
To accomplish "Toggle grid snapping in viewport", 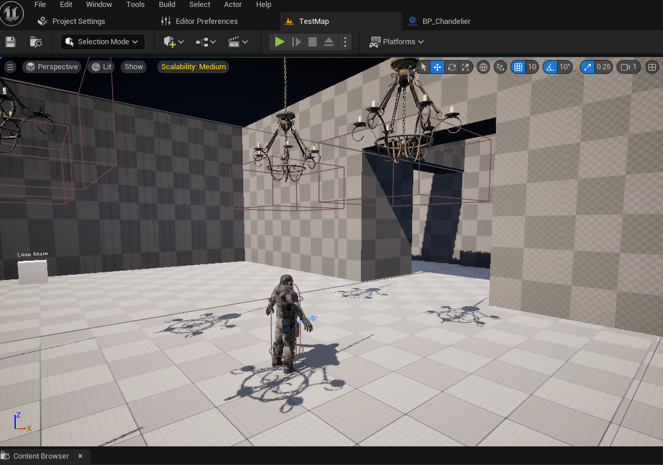I will tap(517, 67).
